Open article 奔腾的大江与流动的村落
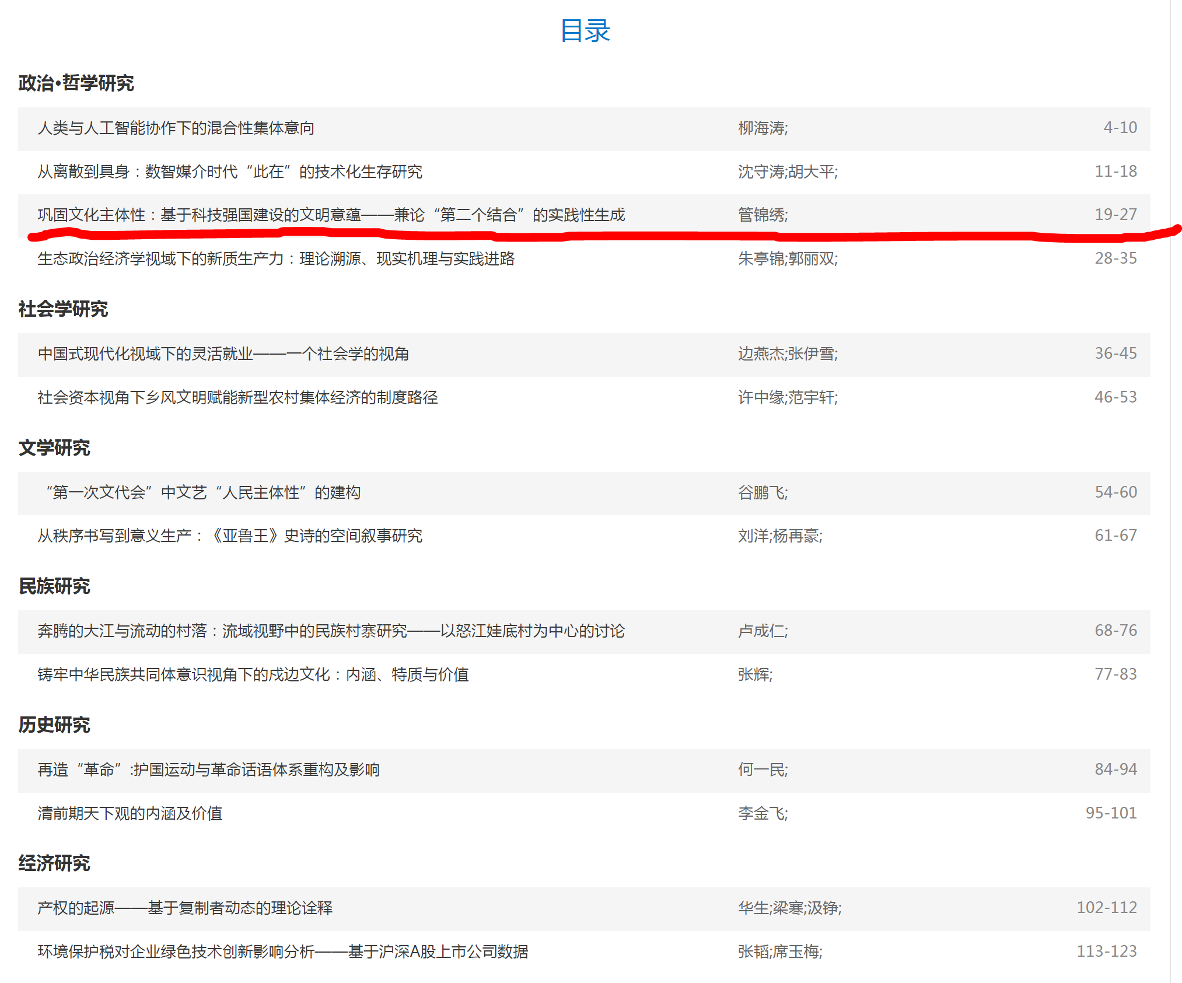 tap(331, 631)
